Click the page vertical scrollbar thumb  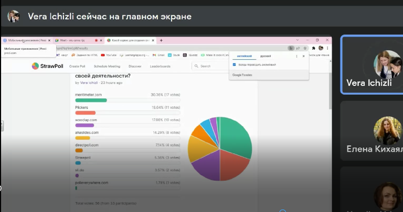(331, 91)
